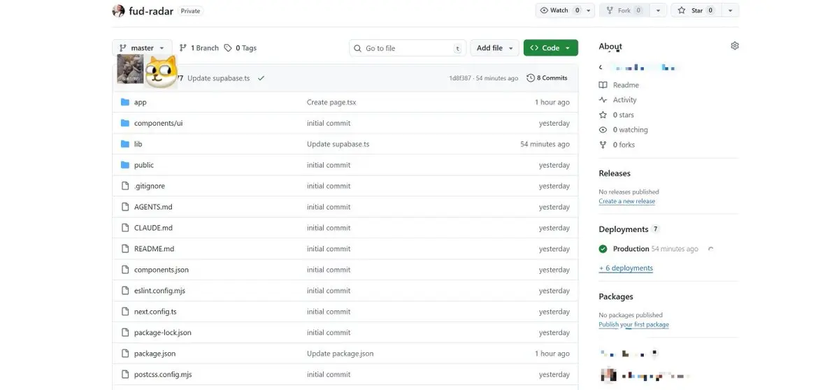839x390 pixels.
Task: Open the package.json file
Action: pyautogui.click(x=155, y=354)
